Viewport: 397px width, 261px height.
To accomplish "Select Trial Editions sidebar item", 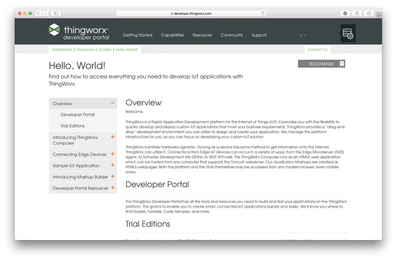I will click(83, 126).
